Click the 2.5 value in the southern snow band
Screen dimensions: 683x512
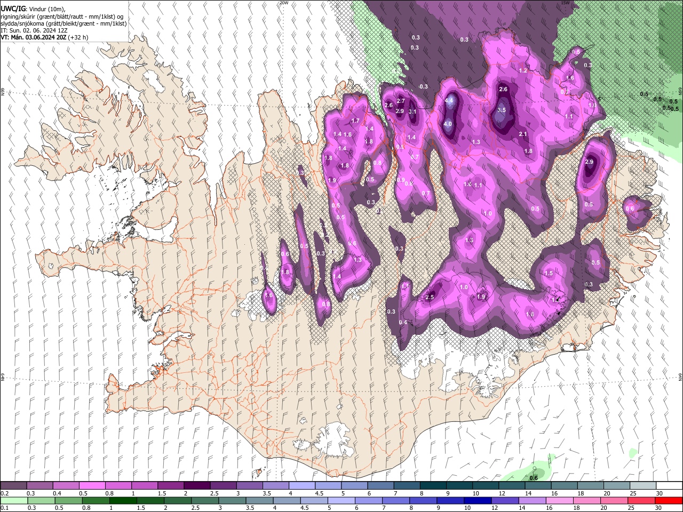pos(430,297)
